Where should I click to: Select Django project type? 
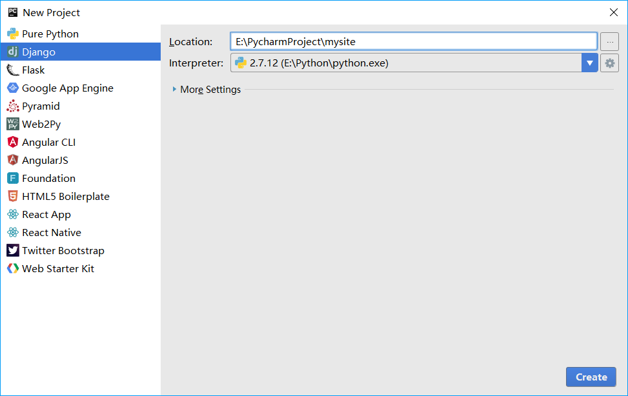point(81,52)
